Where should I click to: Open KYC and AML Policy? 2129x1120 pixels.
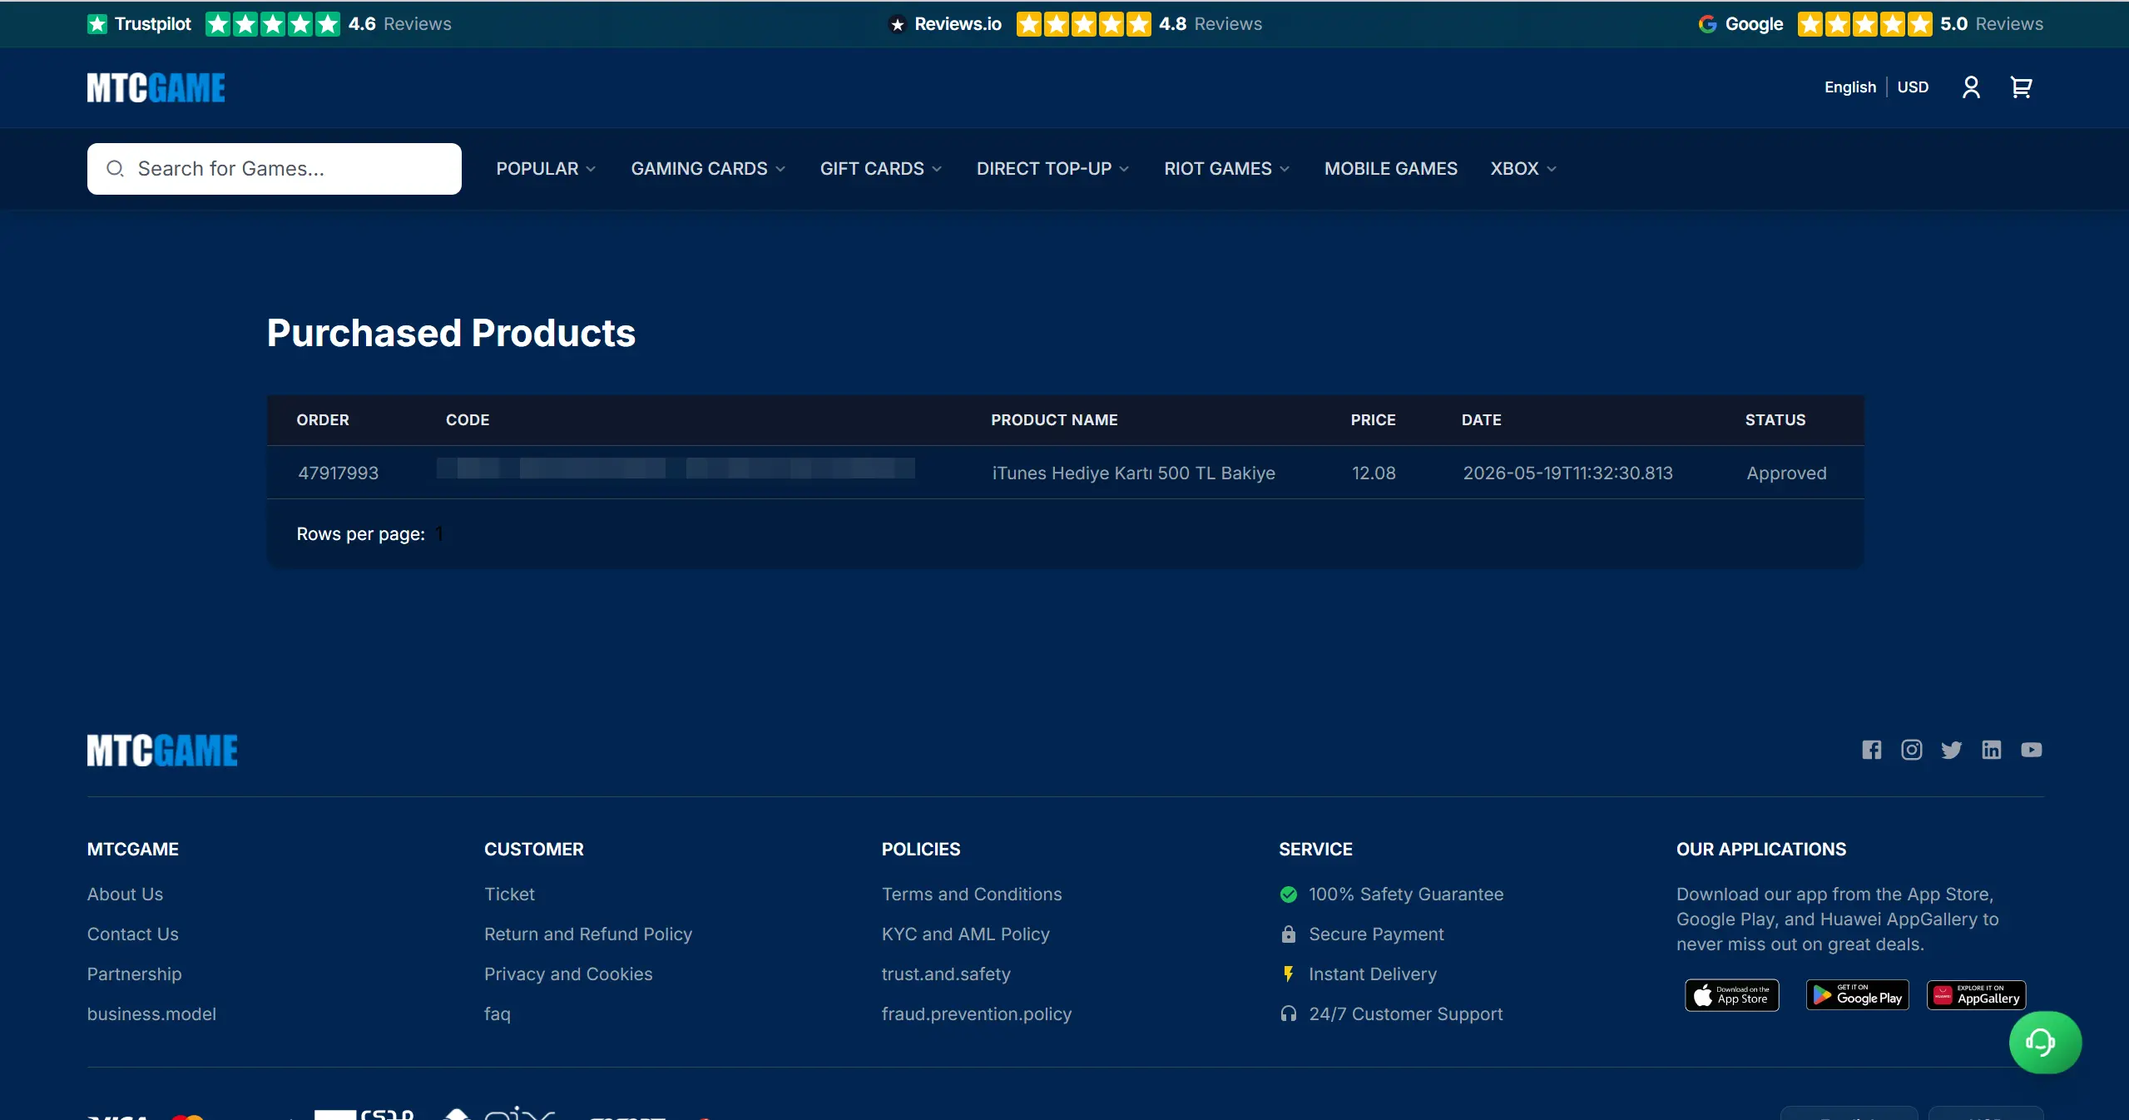(965, 934)
